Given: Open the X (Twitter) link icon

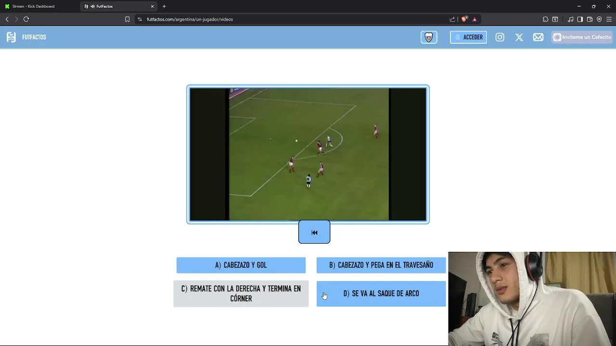Looking at the screenshot, I should pyautogui.click(x=519, y=37).
